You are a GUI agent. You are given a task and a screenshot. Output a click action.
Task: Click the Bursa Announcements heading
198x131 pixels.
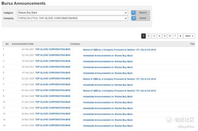click(24, 3)
